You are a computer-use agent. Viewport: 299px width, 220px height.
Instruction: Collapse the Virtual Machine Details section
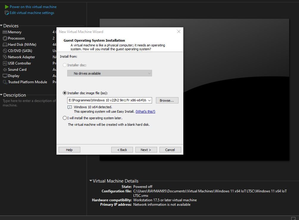coord(91,180)
